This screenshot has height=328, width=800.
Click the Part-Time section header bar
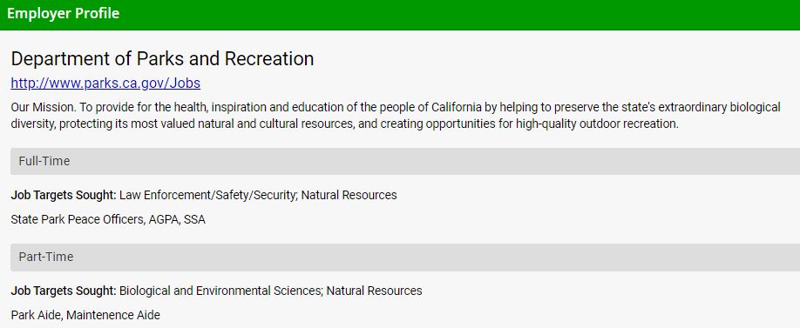(405, 258)
